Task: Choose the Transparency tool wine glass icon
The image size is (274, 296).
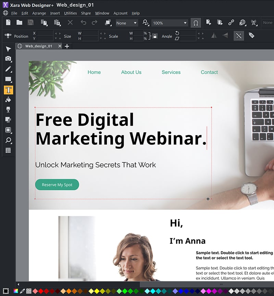Action: click(x=8, y=110)
